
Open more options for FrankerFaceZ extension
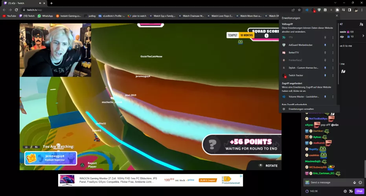pyautogui.click(x=333, y=60)
